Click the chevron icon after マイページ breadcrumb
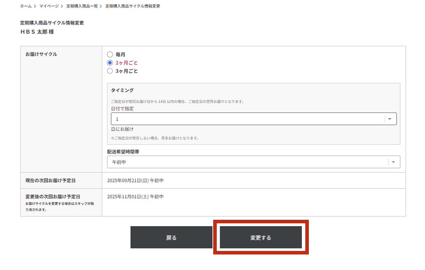Image resolution: width=425 pixels, height=270 pixels. (x=62, y=6)
